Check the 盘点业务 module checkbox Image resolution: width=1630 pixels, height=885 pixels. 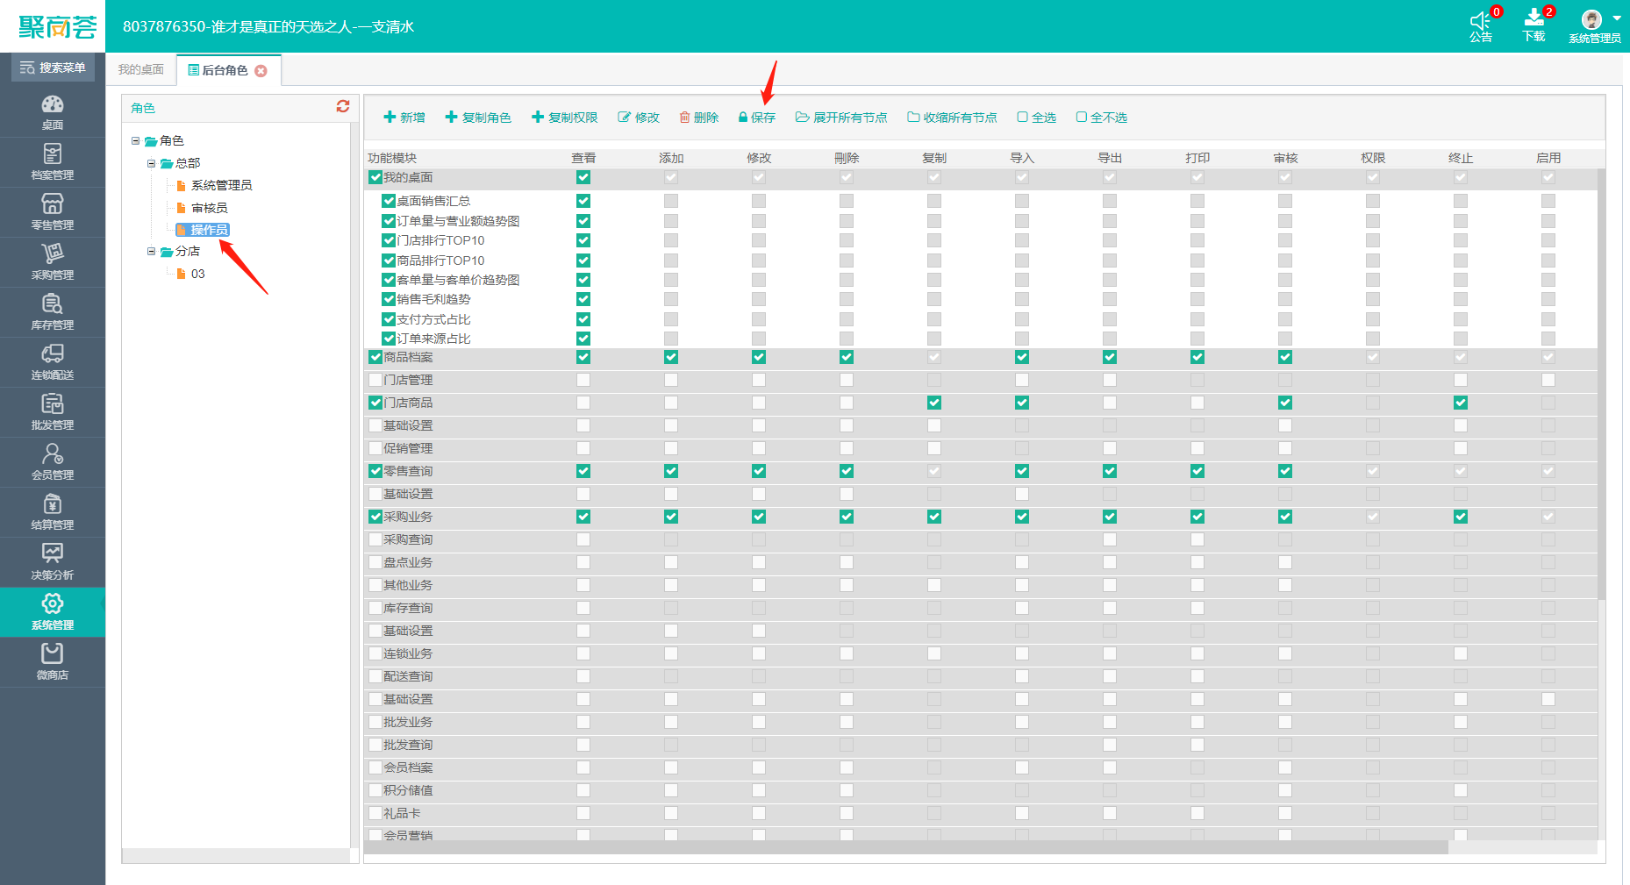(x=375, y=562)
